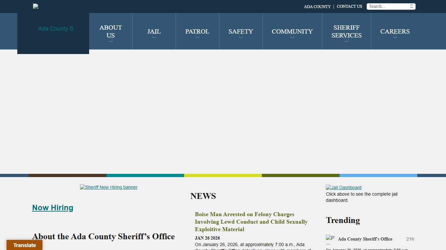Open the Careers navigation menu
Viewport: 446px width, 250px height.
click(395, 32)
